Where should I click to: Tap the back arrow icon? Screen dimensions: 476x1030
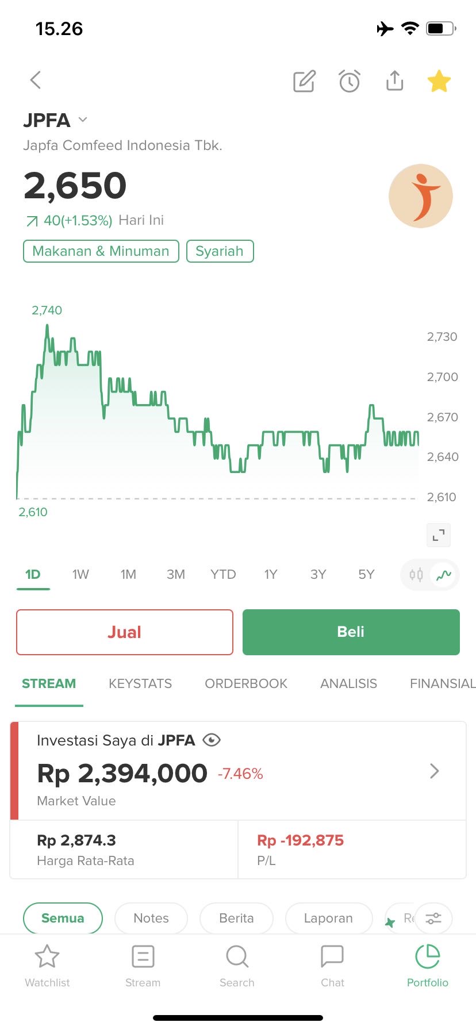point(36,80)
